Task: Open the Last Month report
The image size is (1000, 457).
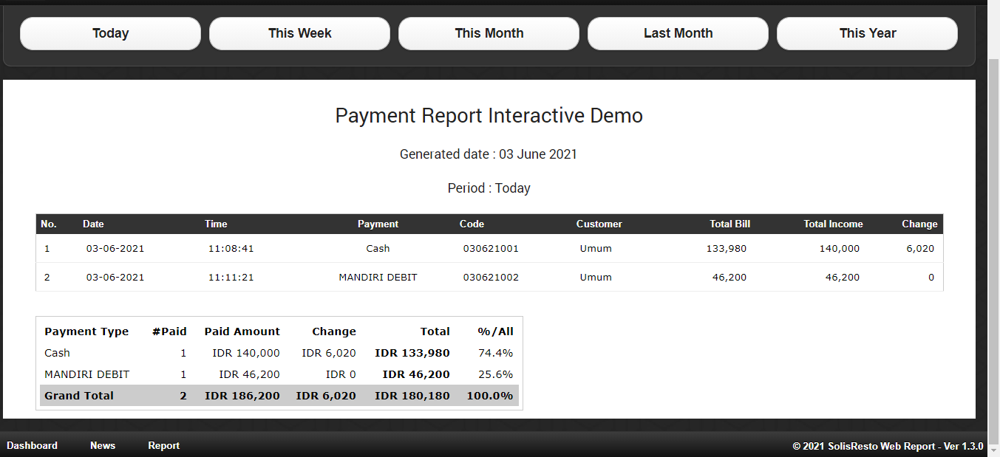Action: click(678, 33)
